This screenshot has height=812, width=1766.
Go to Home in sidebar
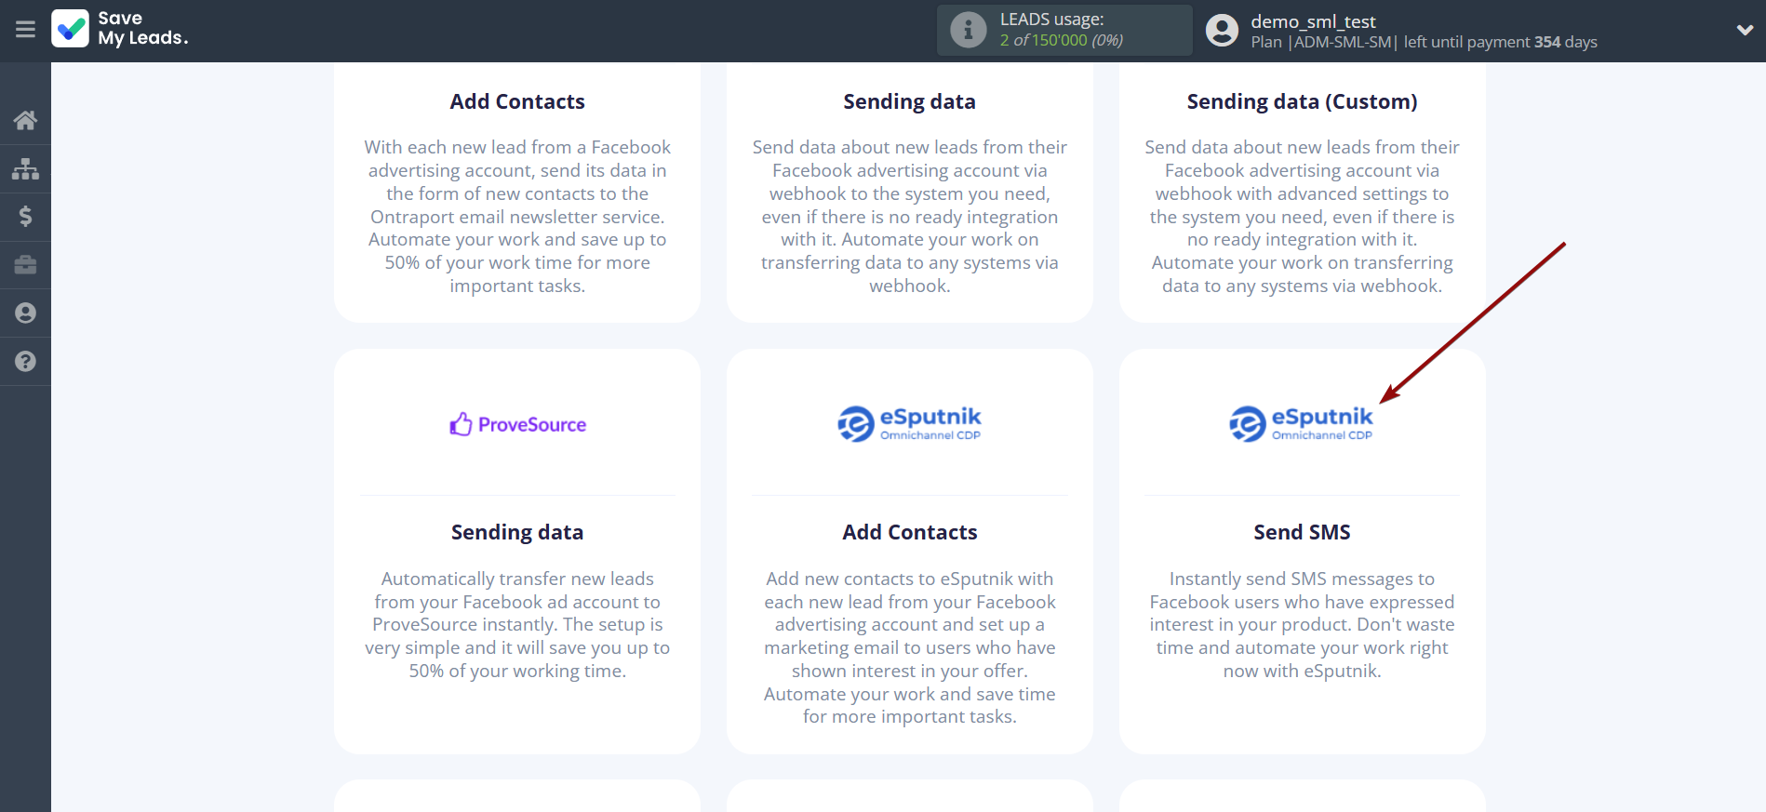tap(25, 120)
